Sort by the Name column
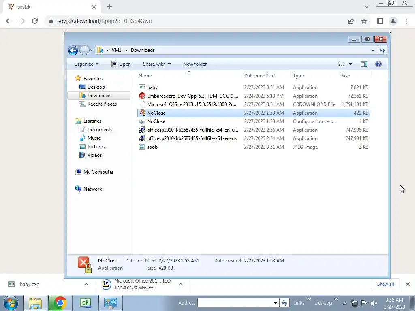 [x=189, y=76]
